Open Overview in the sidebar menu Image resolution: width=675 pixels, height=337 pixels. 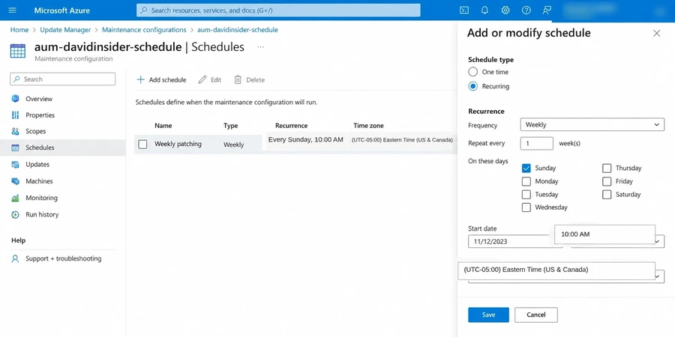tap(39, 99)
